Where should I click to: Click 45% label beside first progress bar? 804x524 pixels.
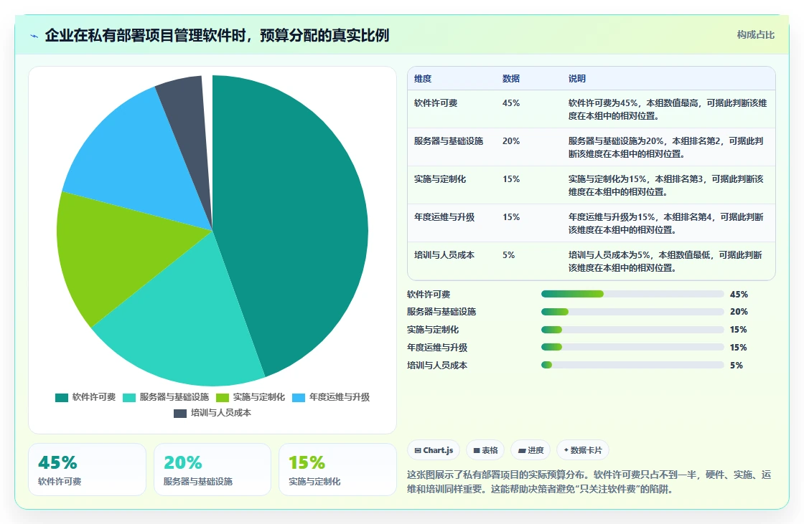pyautogui.click(x=739, y=295)
